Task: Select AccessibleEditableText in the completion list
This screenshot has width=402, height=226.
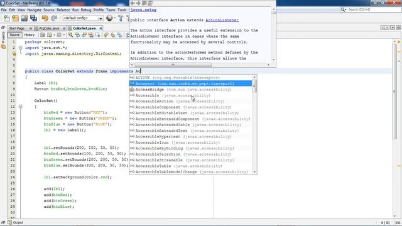Action: point(191,113)
